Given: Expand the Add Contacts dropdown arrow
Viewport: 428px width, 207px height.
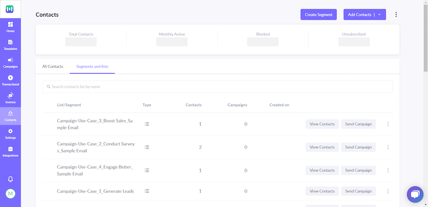Looking at the screenshot, I should tap(379, 15).
